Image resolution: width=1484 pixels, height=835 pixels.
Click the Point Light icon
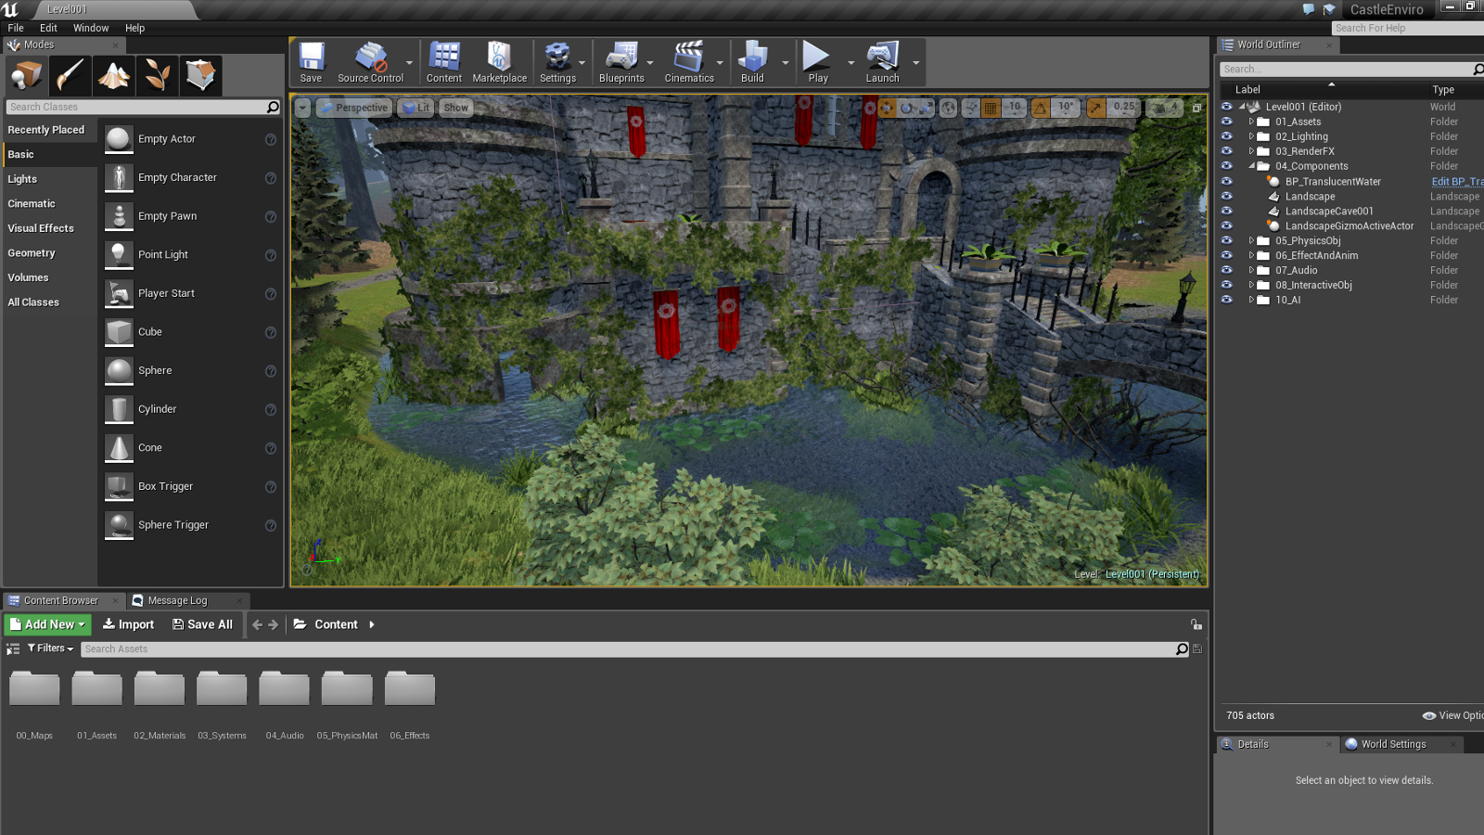click(119, 254)
